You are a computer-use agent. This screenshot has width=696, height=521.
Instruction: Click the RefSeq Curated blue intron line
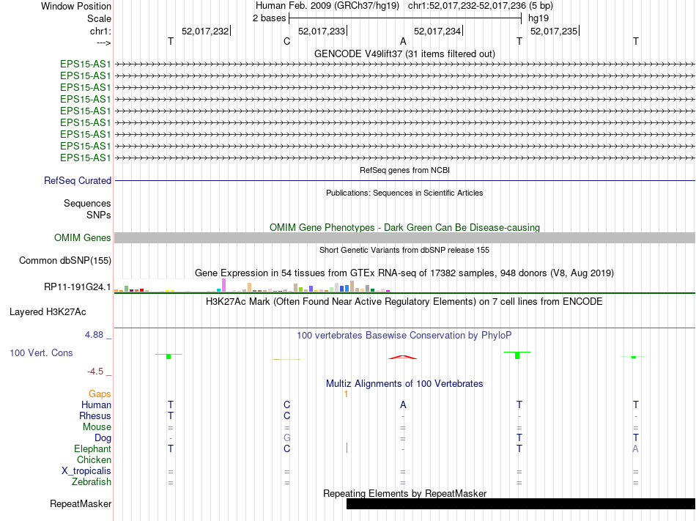click(x=404, y=180)
